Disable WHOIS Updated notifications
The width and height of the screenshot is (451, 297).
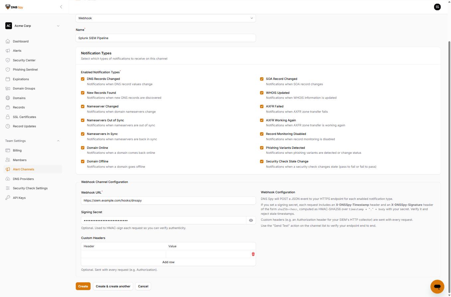pyautogui.click(x=262, y=93)
